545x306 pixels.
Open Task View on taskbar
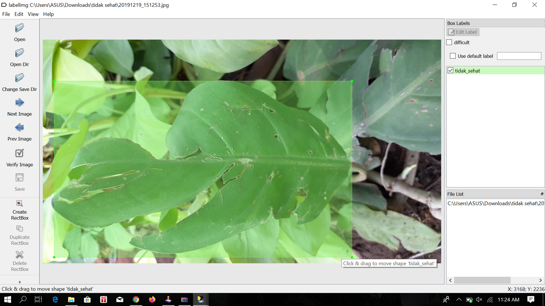(38, 300)
